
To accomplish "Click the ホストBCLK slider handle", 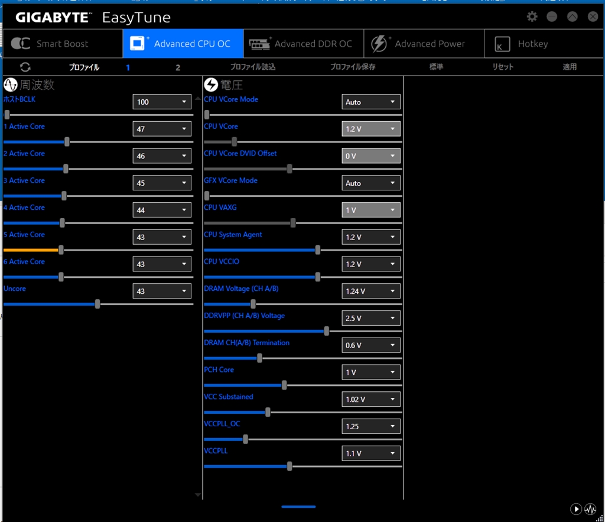I will coord(7,115).
